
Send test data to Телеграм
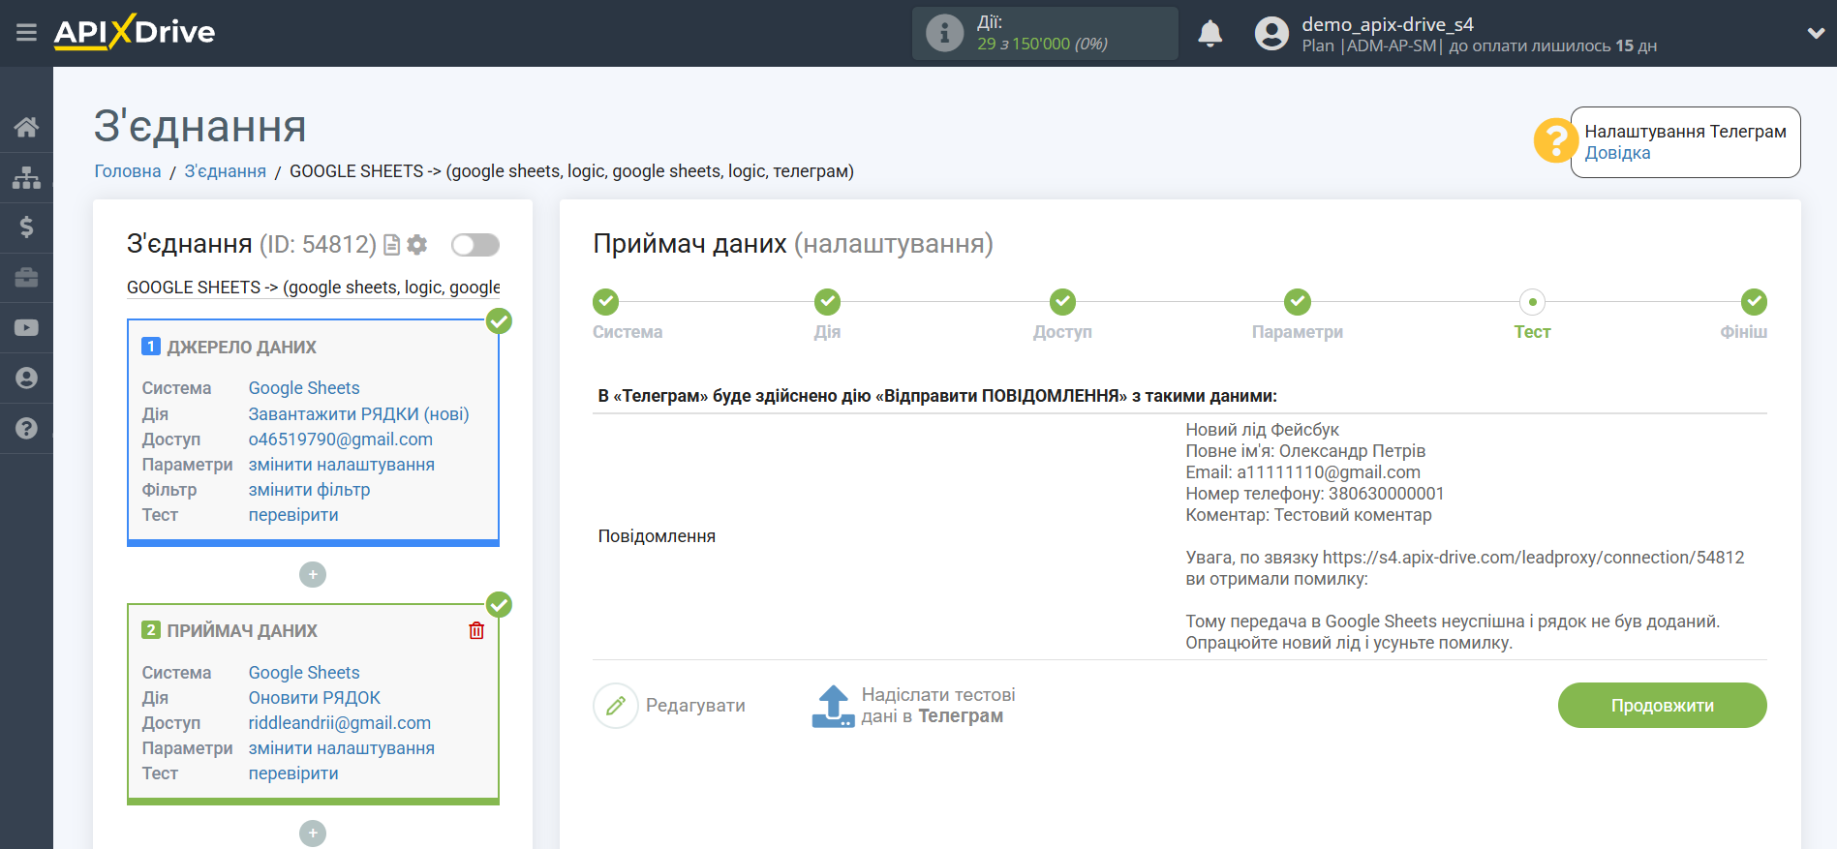point(912,706)
